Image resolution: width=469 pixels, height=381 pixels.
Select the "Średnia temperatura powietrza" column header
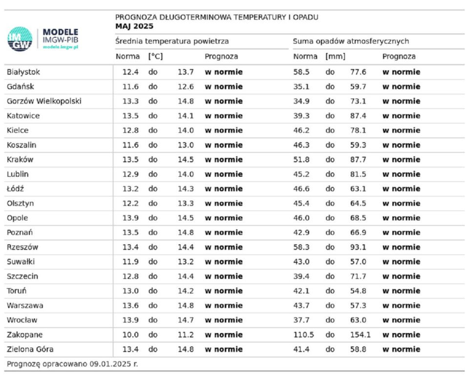(172, 41)
